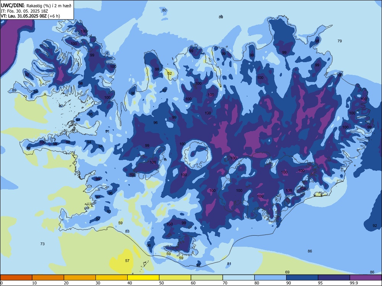Click the humidity value '89' at the western tip
The image size is (382, 286).
[x=14, y=90]
